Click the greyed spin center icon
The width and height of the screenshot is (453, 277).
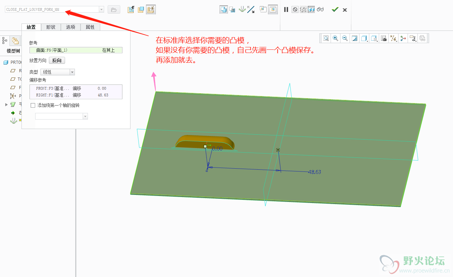click(422, 38)
